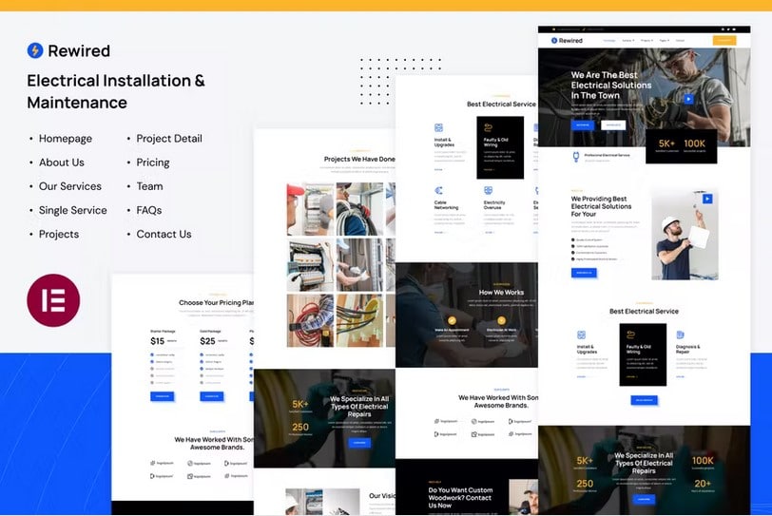
Task: Click play button on ceiling lamp photo
Action: click(707, 199)
